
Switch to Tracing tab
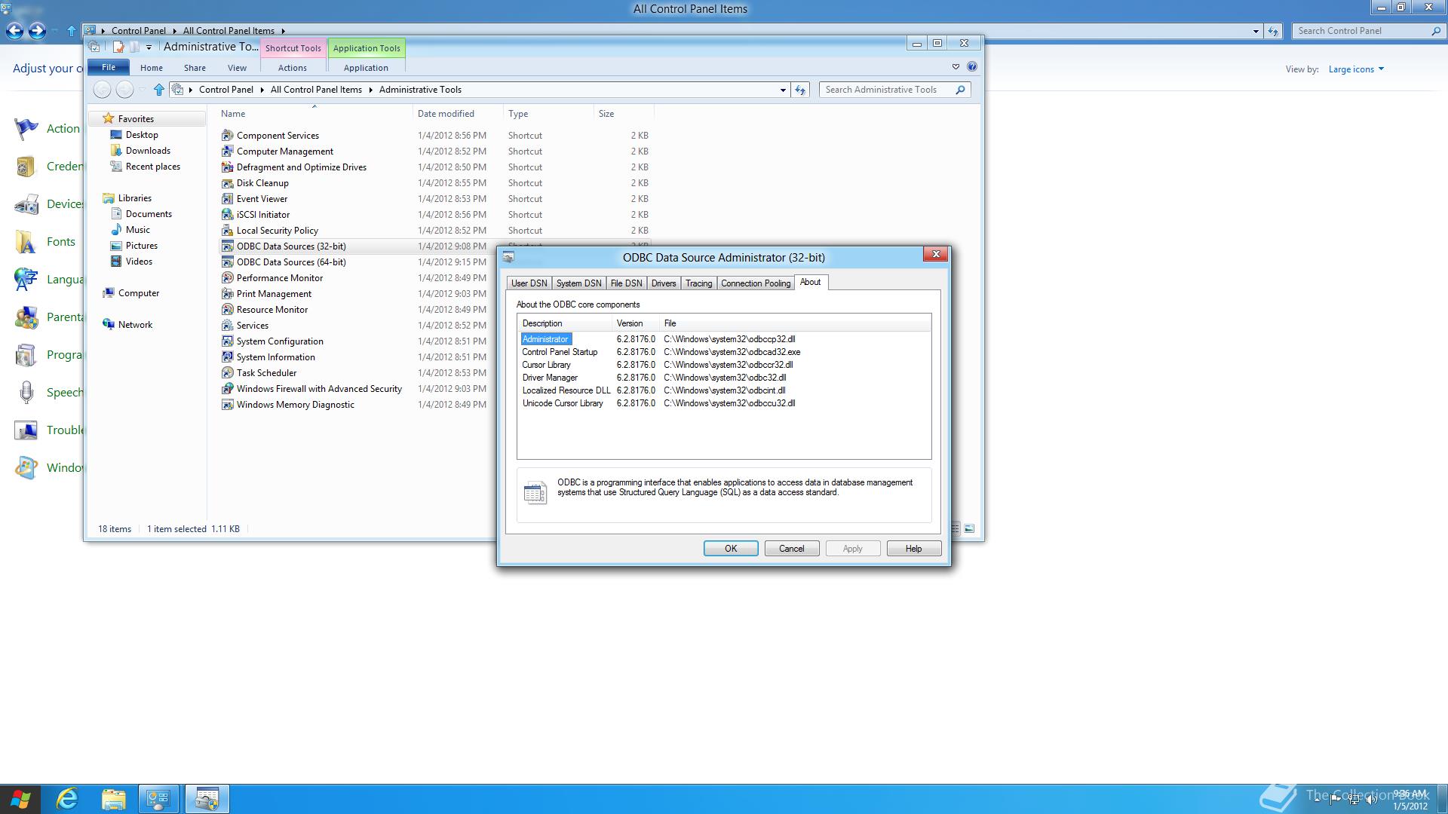pyautogui.click(x=698, y=283)
